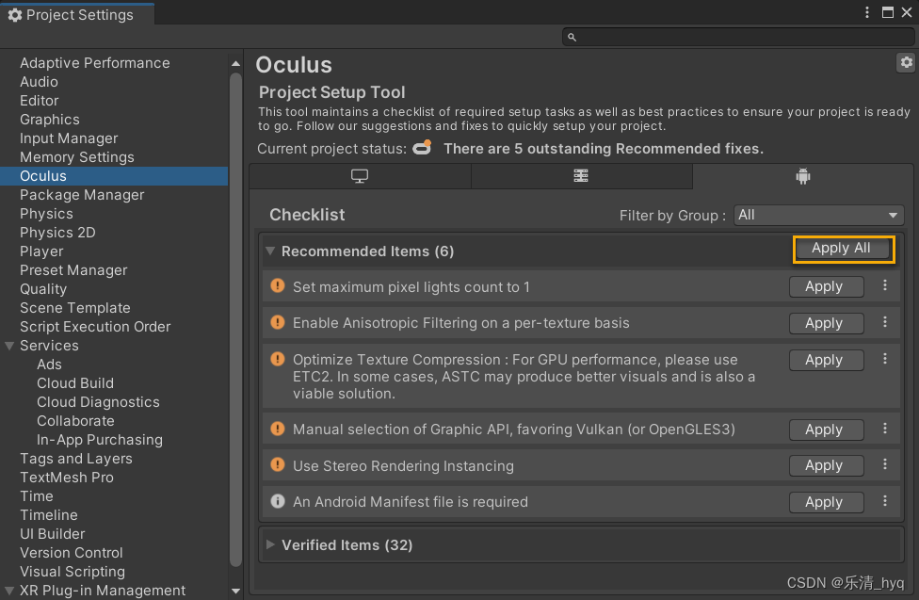Open Version Control settings
Viewport: 919px width, 600px height.
coord(72,552)
